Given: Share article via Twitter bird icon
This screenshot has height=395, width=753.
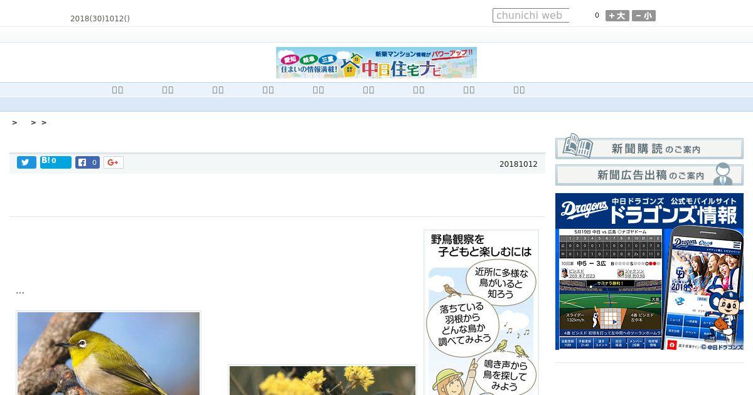Looking at the screenshot, I should tap(26, 162).
